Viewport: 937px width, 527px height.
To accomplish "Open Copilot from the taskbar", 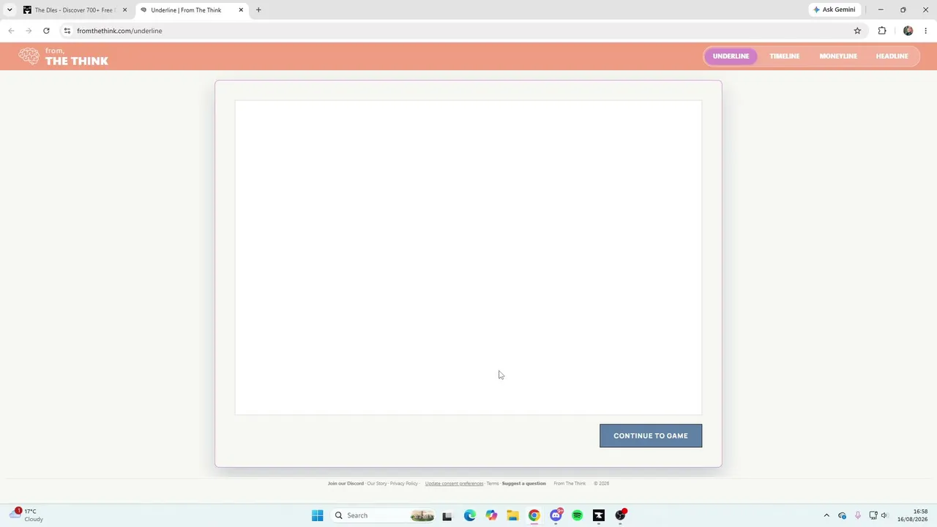I will [491, 515].
